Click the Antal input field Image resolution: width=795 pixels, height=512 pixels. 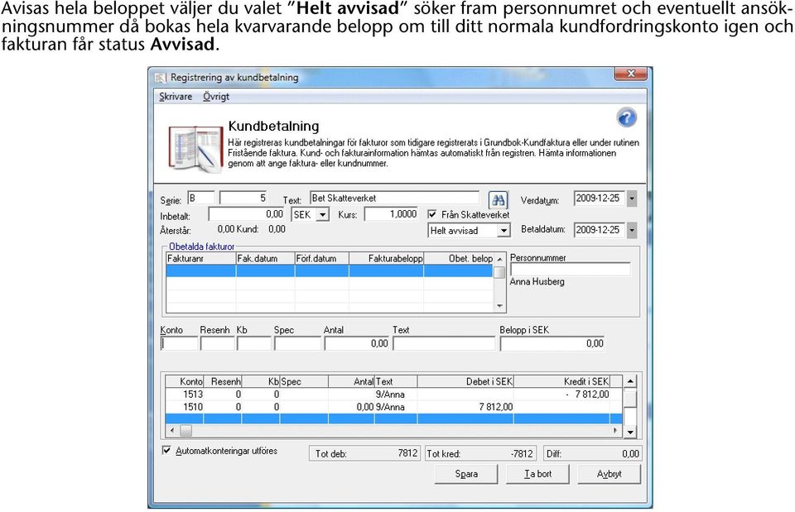click(x=357, y=343)
